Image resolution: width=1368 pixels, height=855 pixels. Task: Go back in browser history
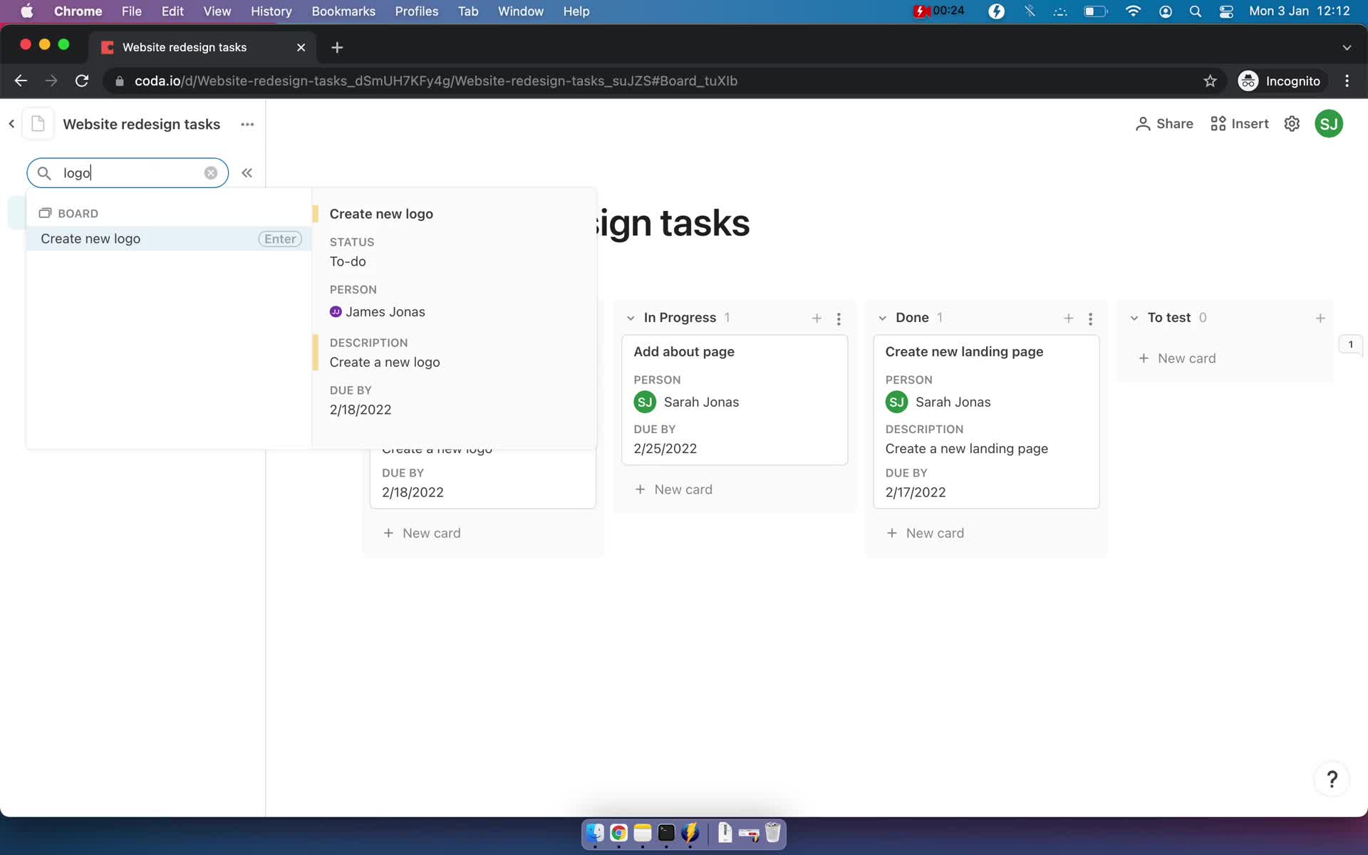pos(21,81)
